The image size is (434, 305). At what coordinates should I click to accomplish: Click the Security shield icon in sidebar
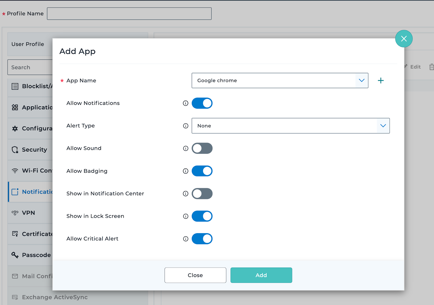(15, 150)
